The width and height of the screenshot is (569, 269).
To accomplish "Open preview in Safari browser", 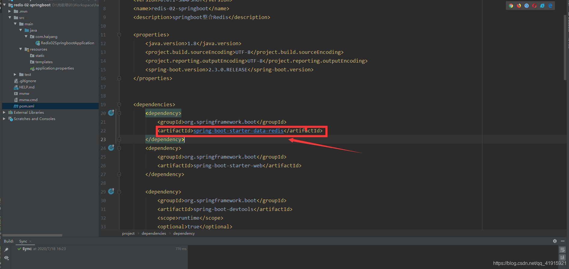I will [527, 6].
